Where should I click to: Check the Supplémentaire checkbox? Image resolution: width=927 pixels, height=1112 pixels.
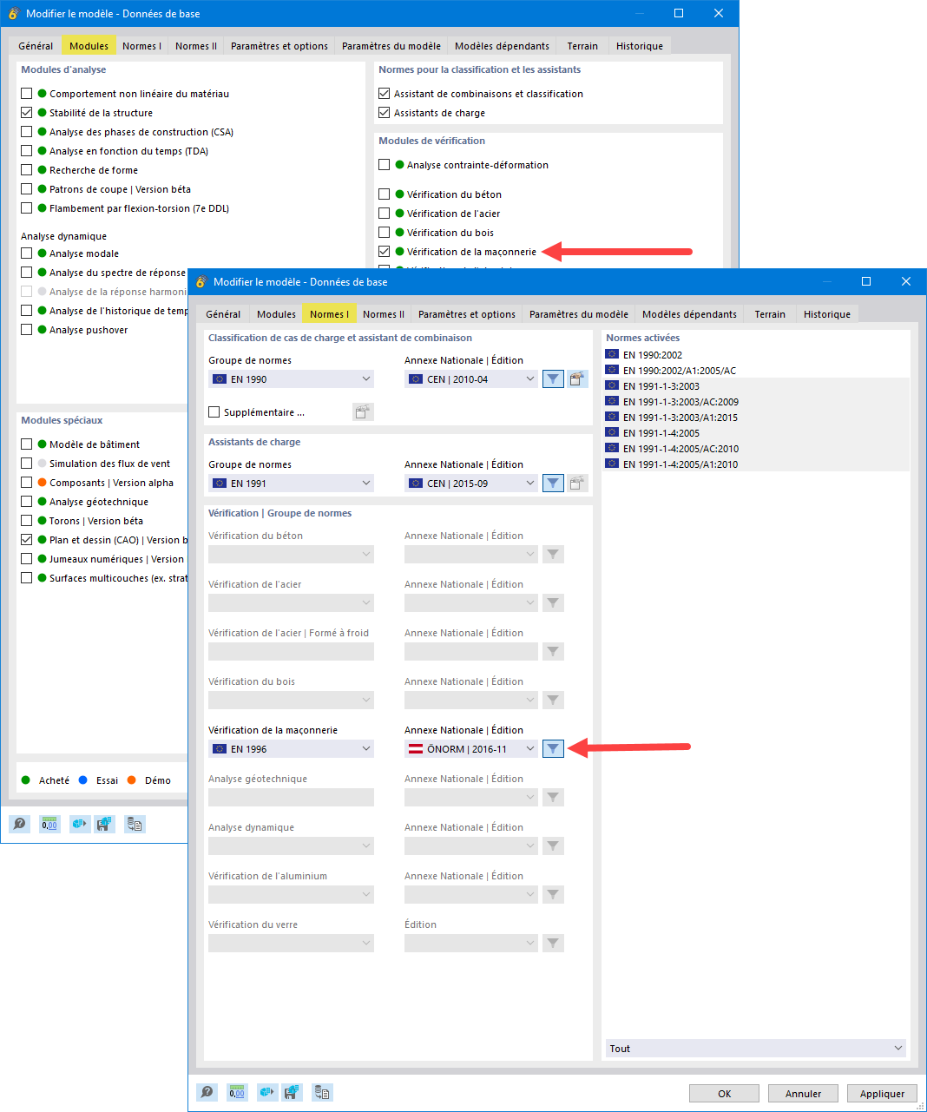[214, 412]
